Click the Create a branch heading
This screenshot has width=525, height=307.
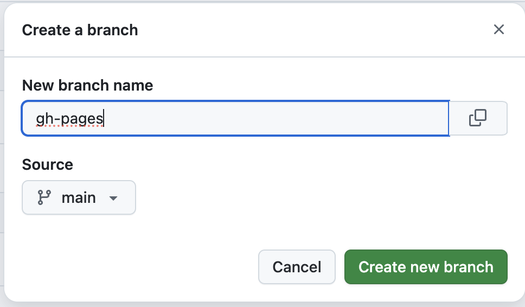80,30
